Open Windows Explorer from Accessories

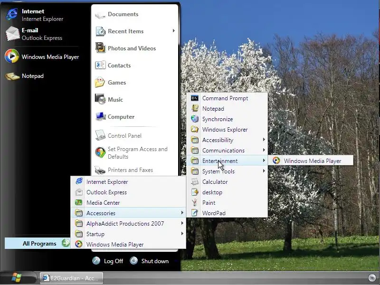pyautogui.click(x=227, y=129)
